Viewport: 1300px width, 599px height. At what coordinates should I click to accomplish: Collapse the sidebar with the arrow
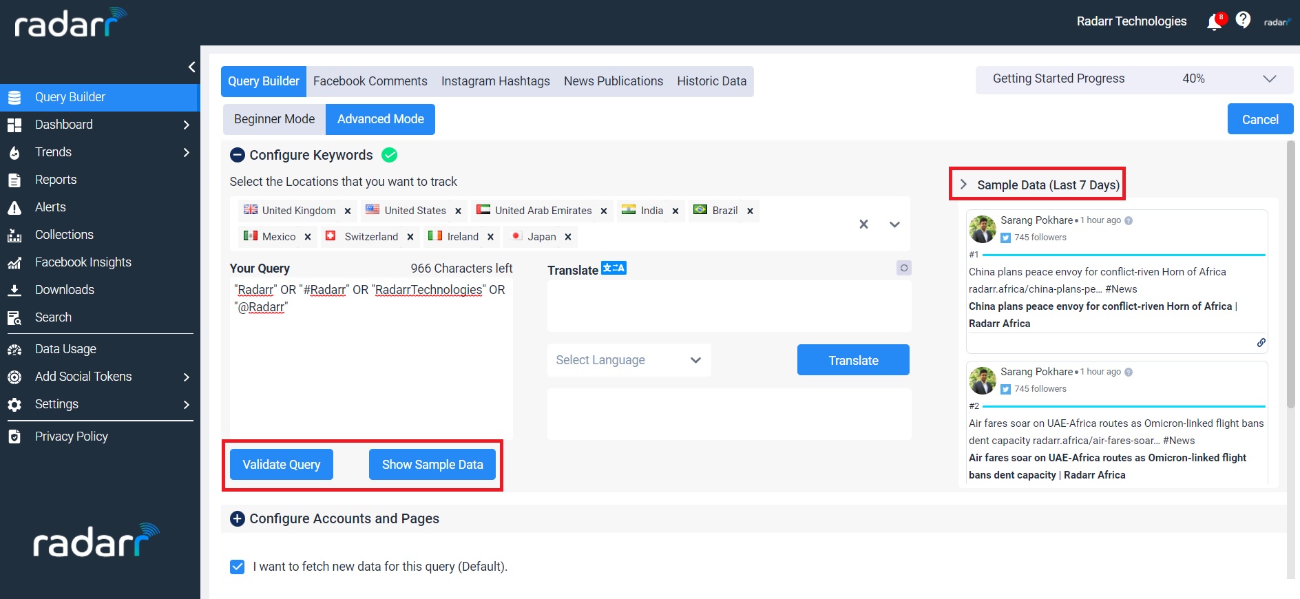click(x=191, y=67)
